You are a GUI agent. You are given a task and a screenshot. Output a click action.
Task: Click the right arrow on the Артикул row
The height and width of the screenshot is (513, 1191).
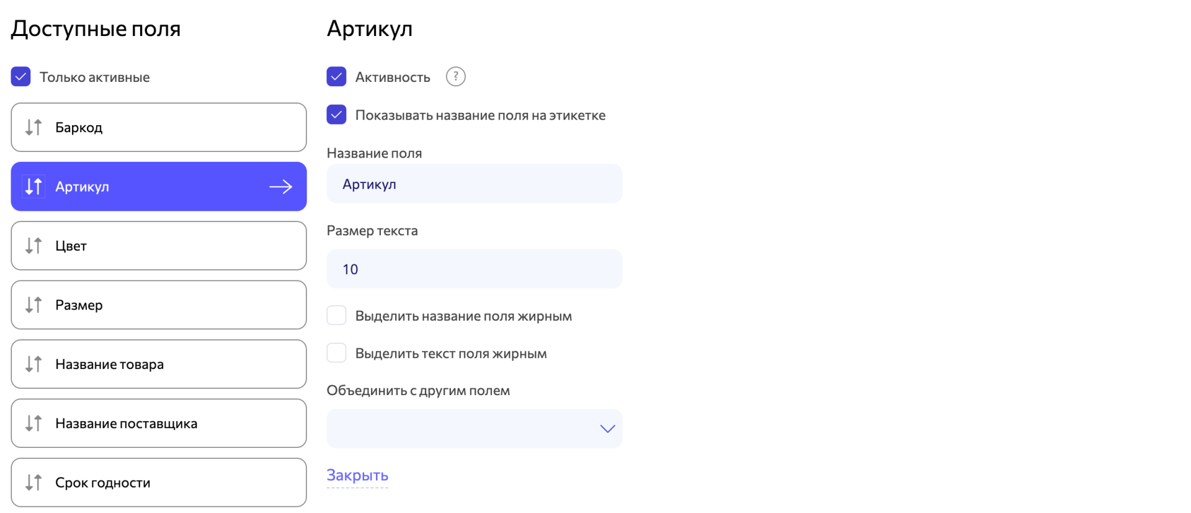coord(280,187)
